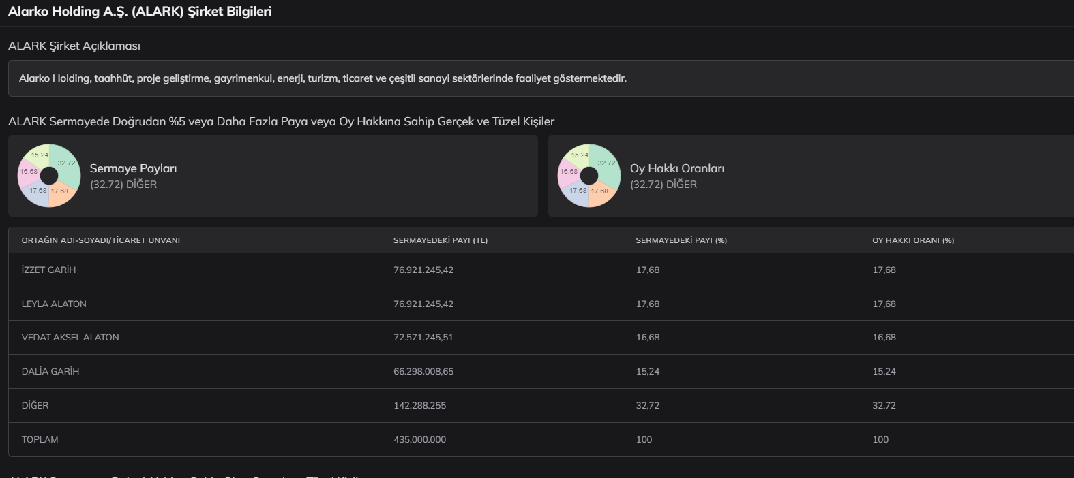Select "(32.72) DİĞER" label under Oy Hakkı Oranları
The image size is (1074, 478).
(663, 185)
